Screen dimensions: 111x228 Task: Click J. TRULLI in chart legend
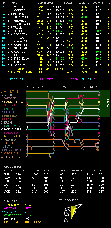click(x=7, y=109)
